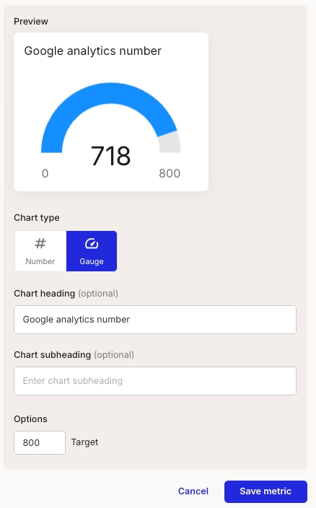Click the Preview section label
This screenshot has width=316, height=508.
pos(31,22)
